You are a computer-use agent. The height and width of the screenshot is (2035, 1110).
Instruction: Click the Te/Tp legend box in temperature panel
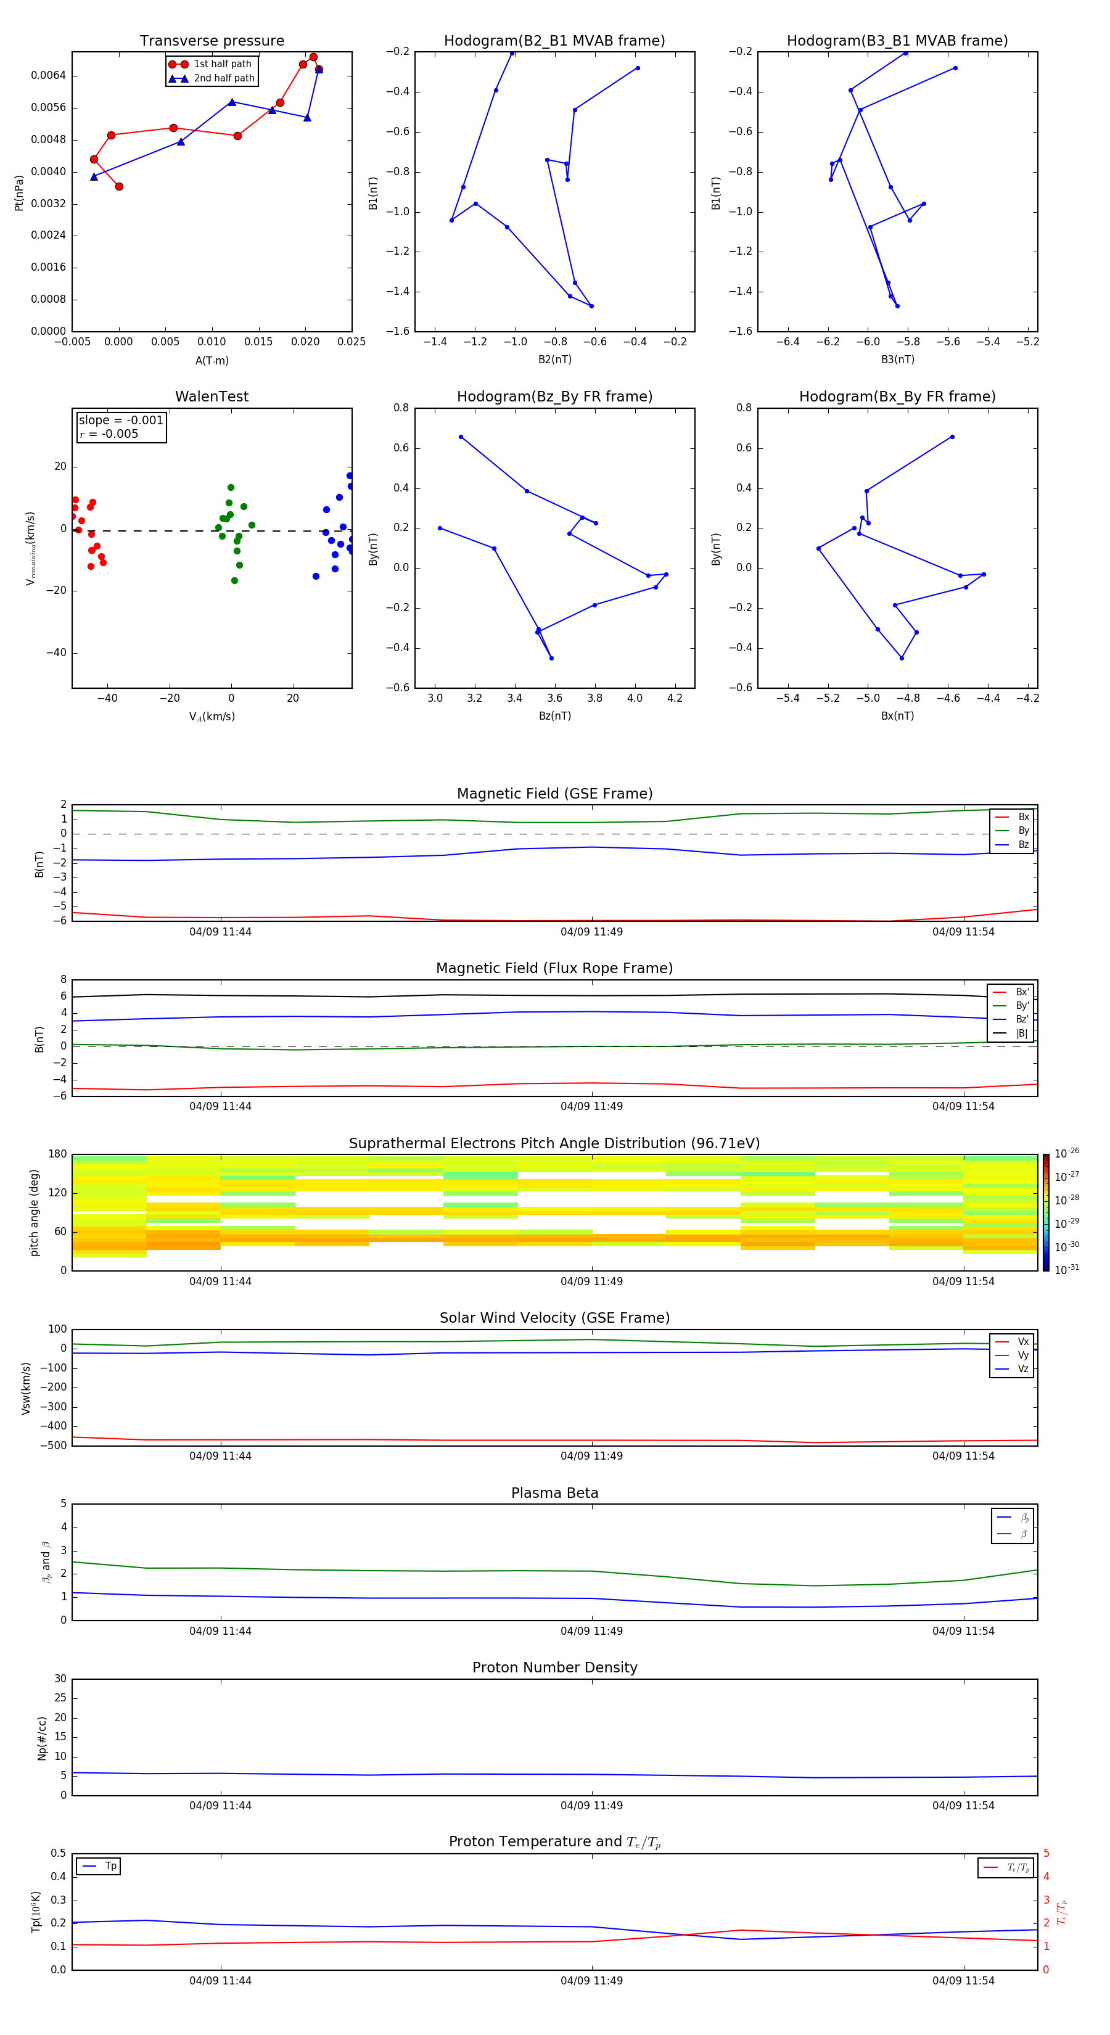click(x=1006, y=1868)
